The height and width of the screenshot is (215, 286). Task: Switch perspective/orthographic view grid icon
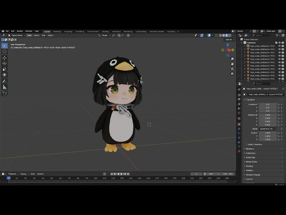232,73
